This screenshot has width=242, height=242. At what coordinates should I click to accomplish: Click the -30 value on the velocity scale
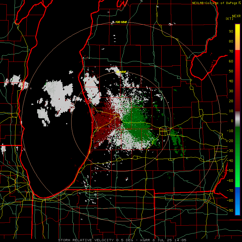[230, 151]
